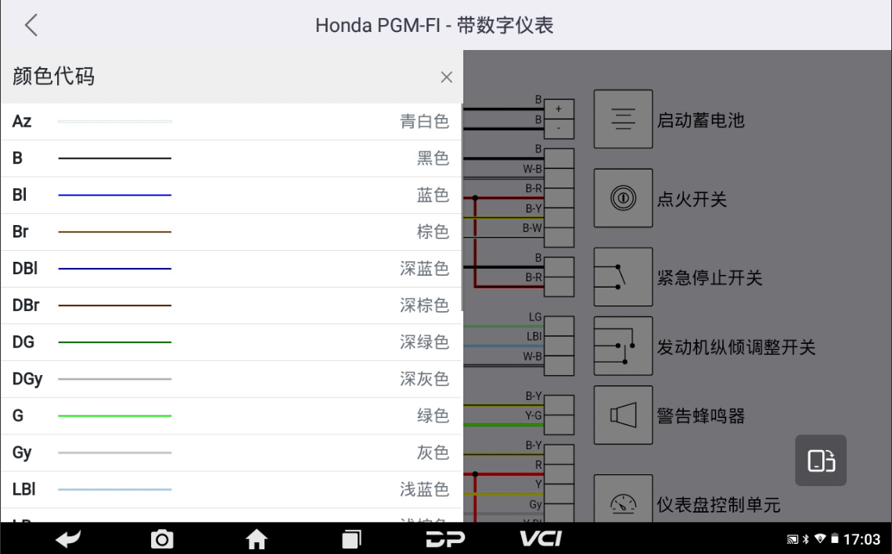Select the 警告蜂鸣器 warning buzzer icon
Image resolution: width=892 pixels, height=554 pixels.
pos(623,415)
